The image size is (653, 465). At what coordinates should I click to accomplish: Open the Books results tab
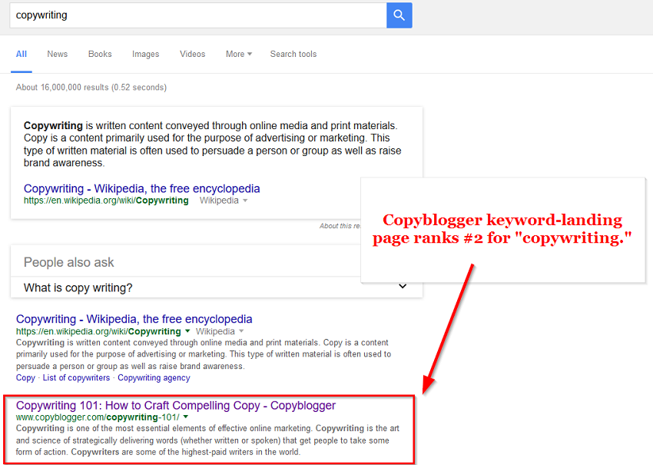click(100, 55)
